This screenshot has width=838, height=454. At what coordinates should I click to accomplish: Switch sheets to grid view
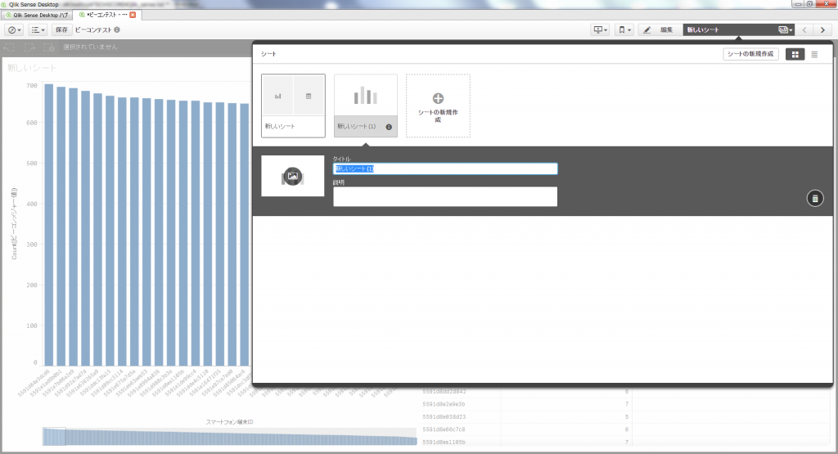click(794, 54)
